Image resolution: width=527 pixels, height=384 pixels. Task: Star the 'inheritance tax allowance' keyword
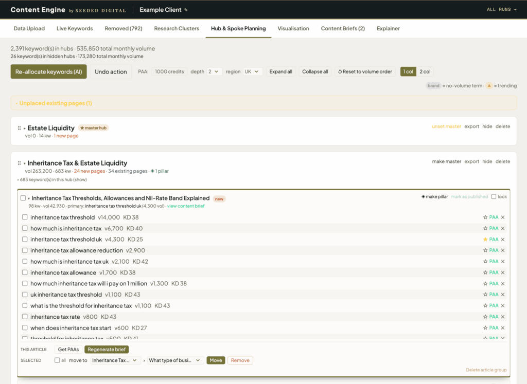coord(485,272)
